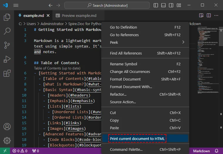
Task: Click the Search [Administrator] command center box
Action: click(107, 5)
